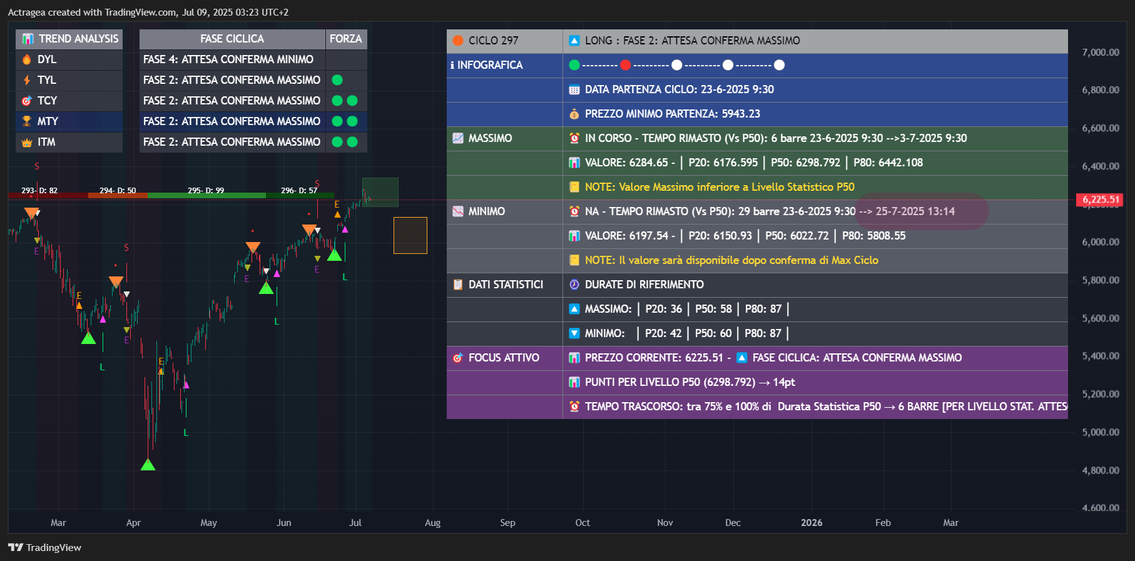Click the note icon beside Il valore sarà disponibile
Screen dimensions: 1135x561
[574, 260]
